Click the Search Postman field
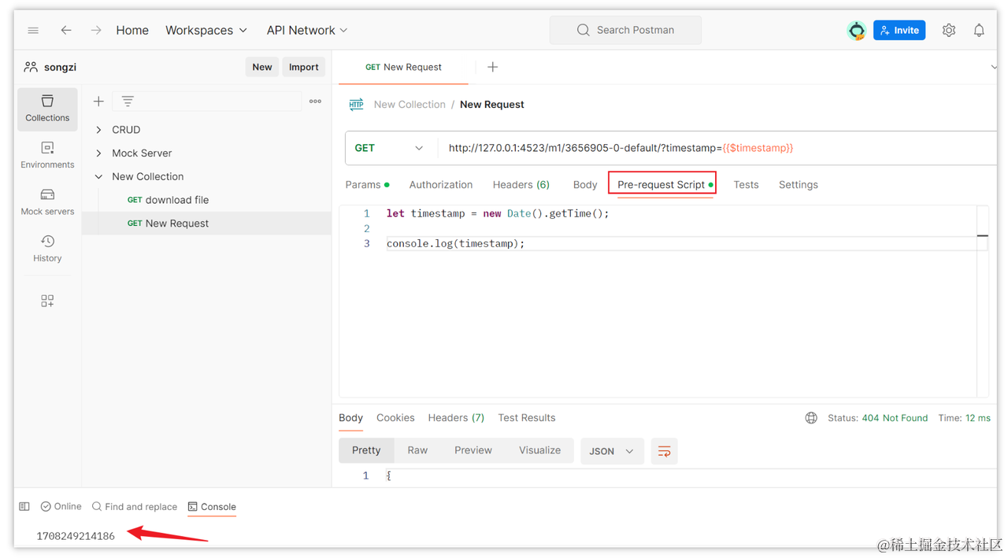 click(625, 30)
